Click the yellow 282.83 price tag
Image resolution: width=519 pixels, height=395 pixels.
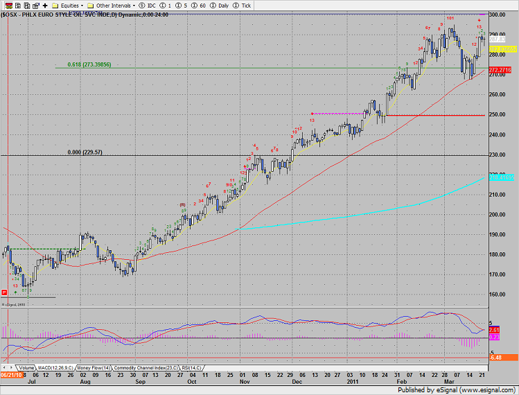coord(502,49)
